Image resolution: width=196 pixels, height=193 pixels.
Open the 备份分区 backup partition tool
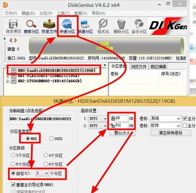tap(139, 26)
